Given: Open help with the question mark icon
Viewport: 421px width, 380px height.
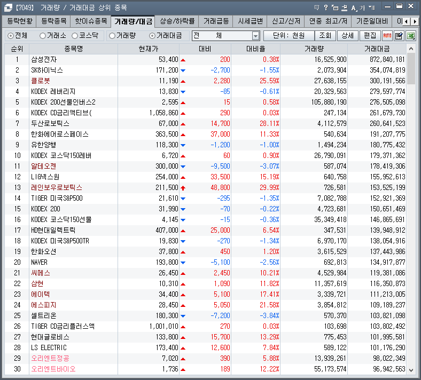Looking at the screenshot, I should 326,7.
